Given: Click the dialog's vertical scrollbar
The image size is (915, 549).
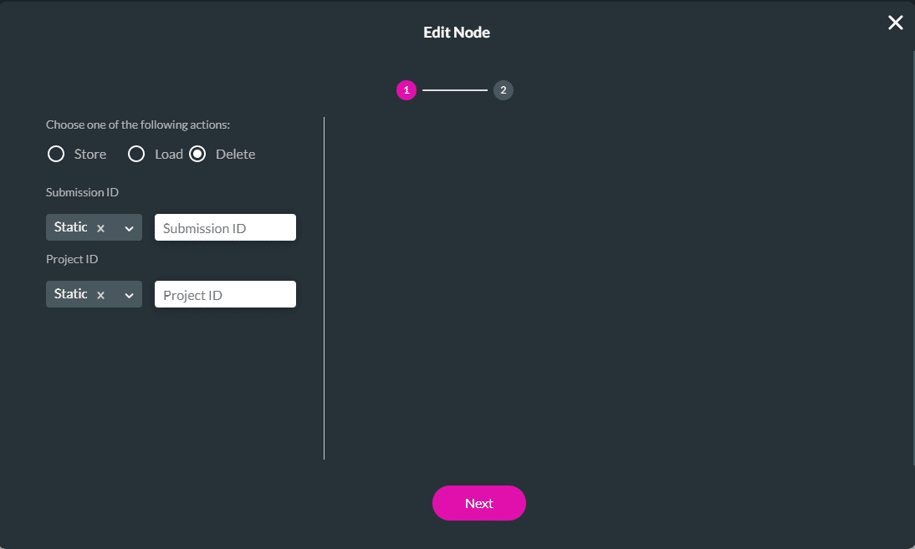Looking at the screenshot, I should (x=912, y=251).
